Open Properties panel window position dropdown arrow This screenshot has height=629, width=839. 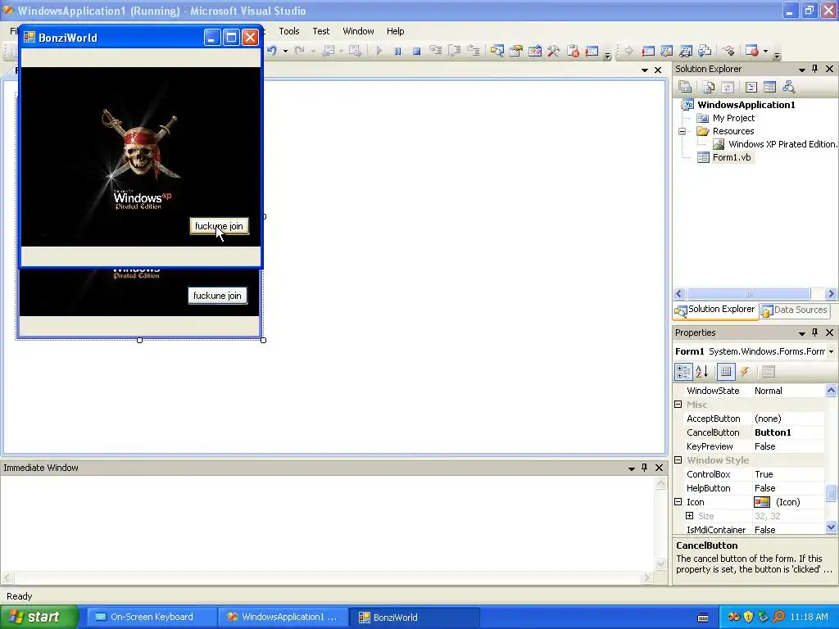click(801, 333)
